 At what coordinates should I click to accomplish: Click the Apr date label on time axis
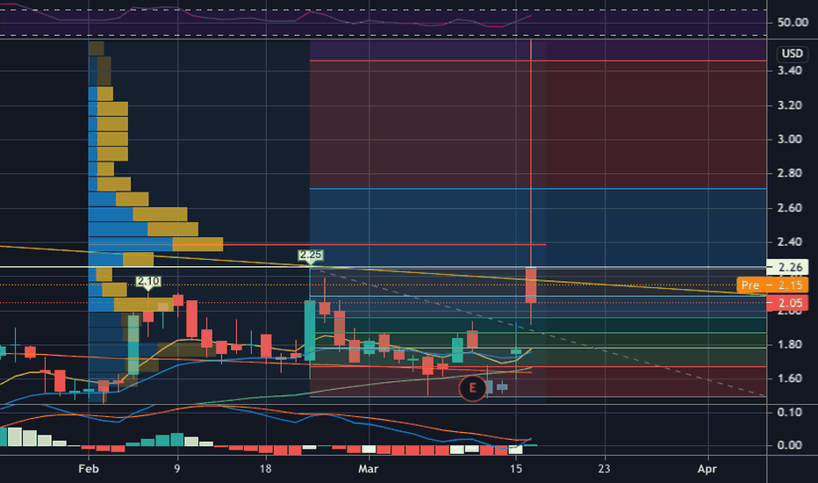[x=707, y=468]
